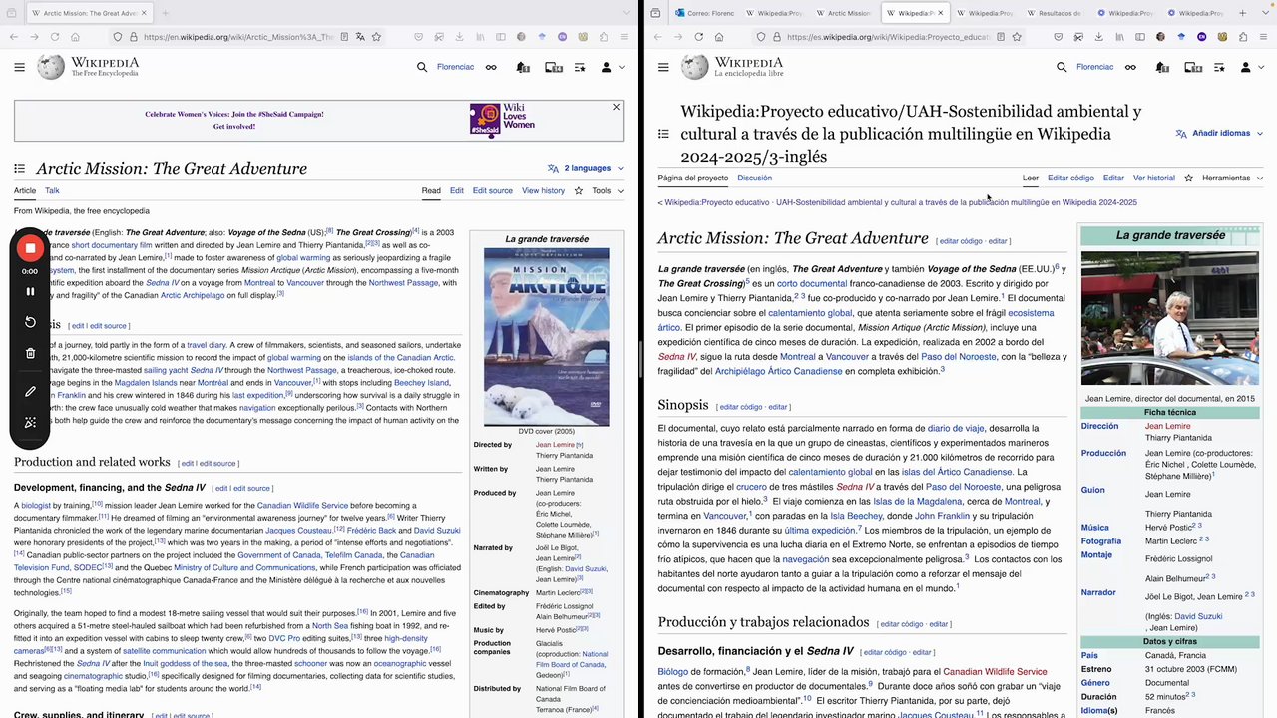Open the Mission Arctique DVD cover image
Viewport: 1277px width, 718px height.
pos(546,336)
